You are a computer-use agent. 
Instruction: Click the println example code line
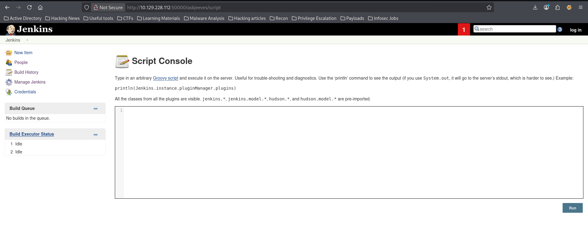175,88
